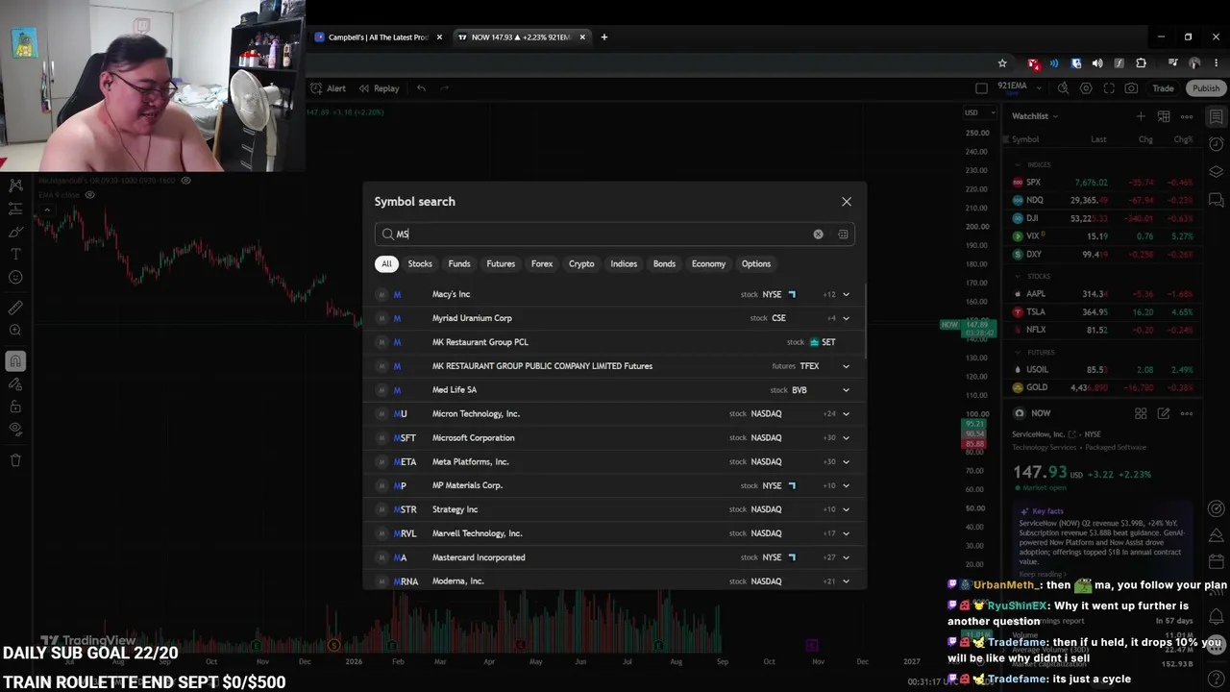The width and height of the screenshot is (1230, 692).
Task: Toggle lock all drawings
Action: point(15,408)
